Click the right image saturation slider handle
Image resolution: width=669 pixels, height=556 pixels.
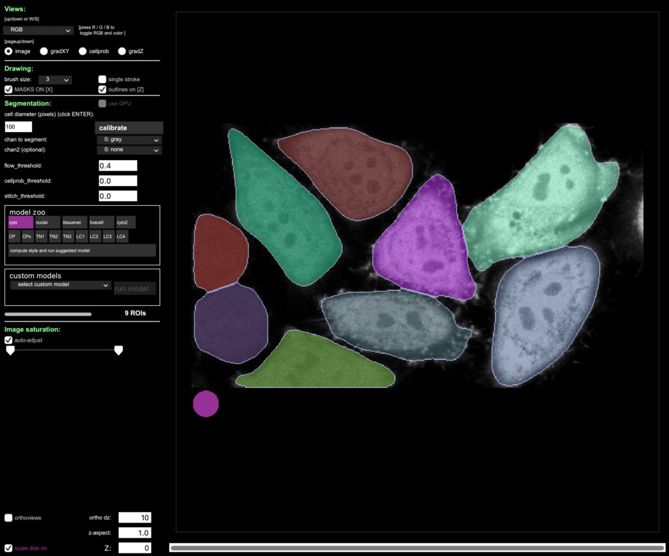118,351
